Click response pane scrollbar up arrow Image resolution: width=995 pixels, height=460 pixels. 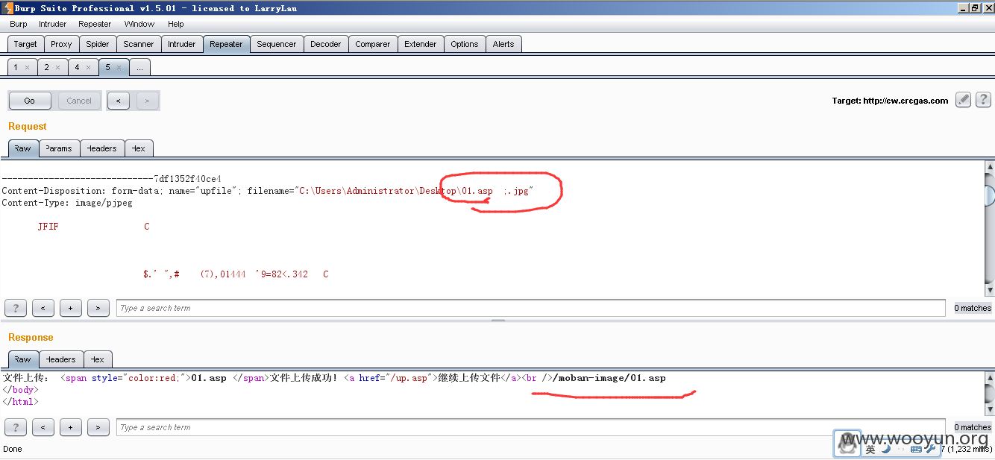point(990,379)
